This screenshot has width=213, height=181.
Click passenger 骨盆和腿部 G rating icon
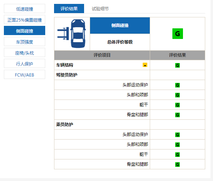coord(177,164)
